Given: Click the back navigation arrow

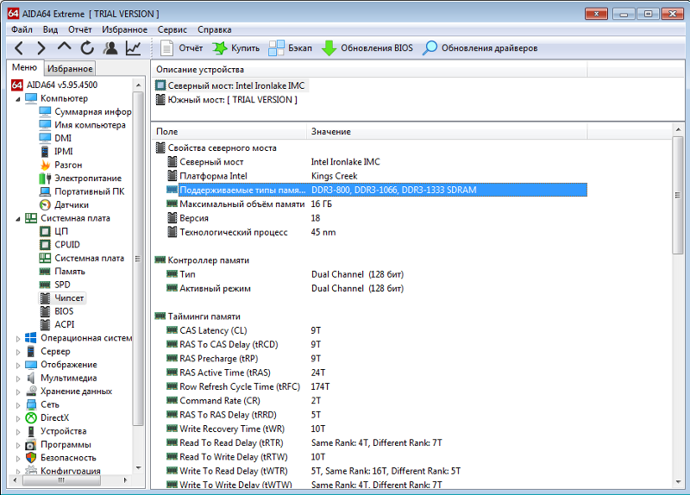Looking at the screenshot, I should [19, 48].
